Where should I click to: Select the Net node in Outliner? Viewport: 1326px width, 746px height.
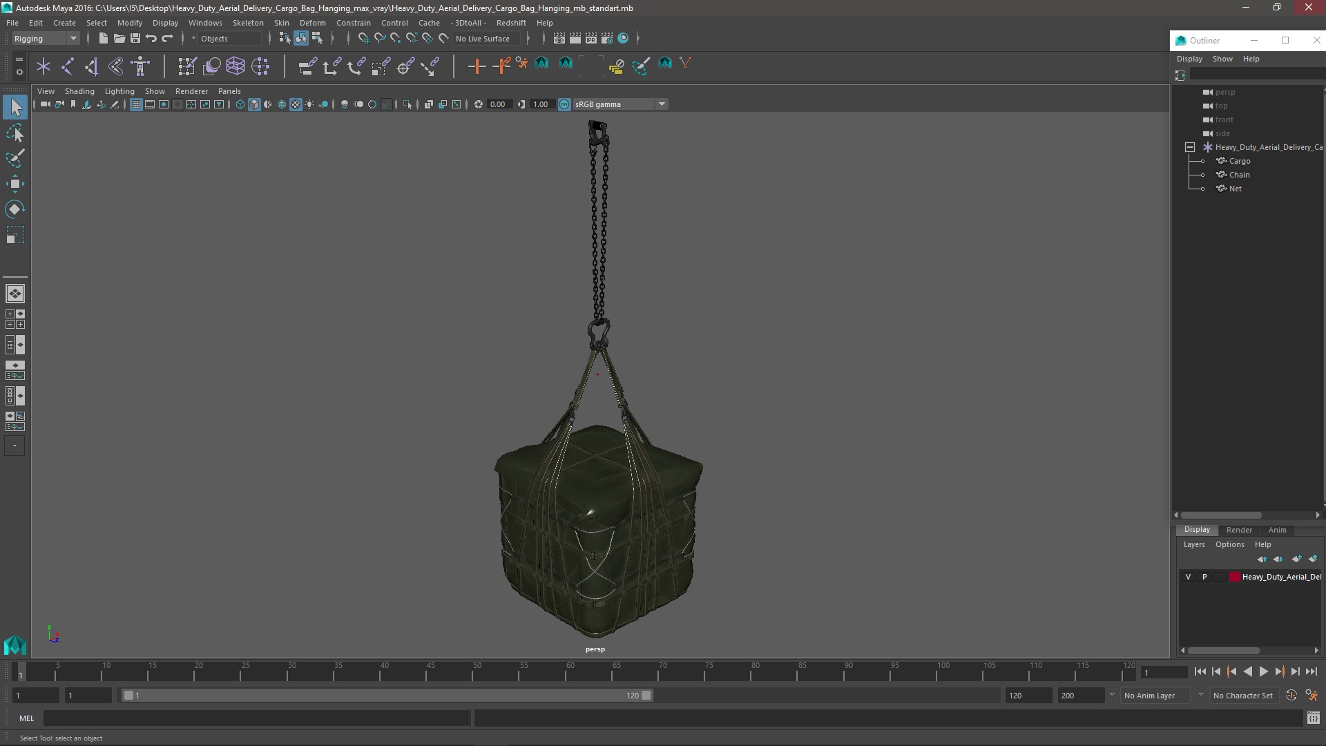(1235, 189)
